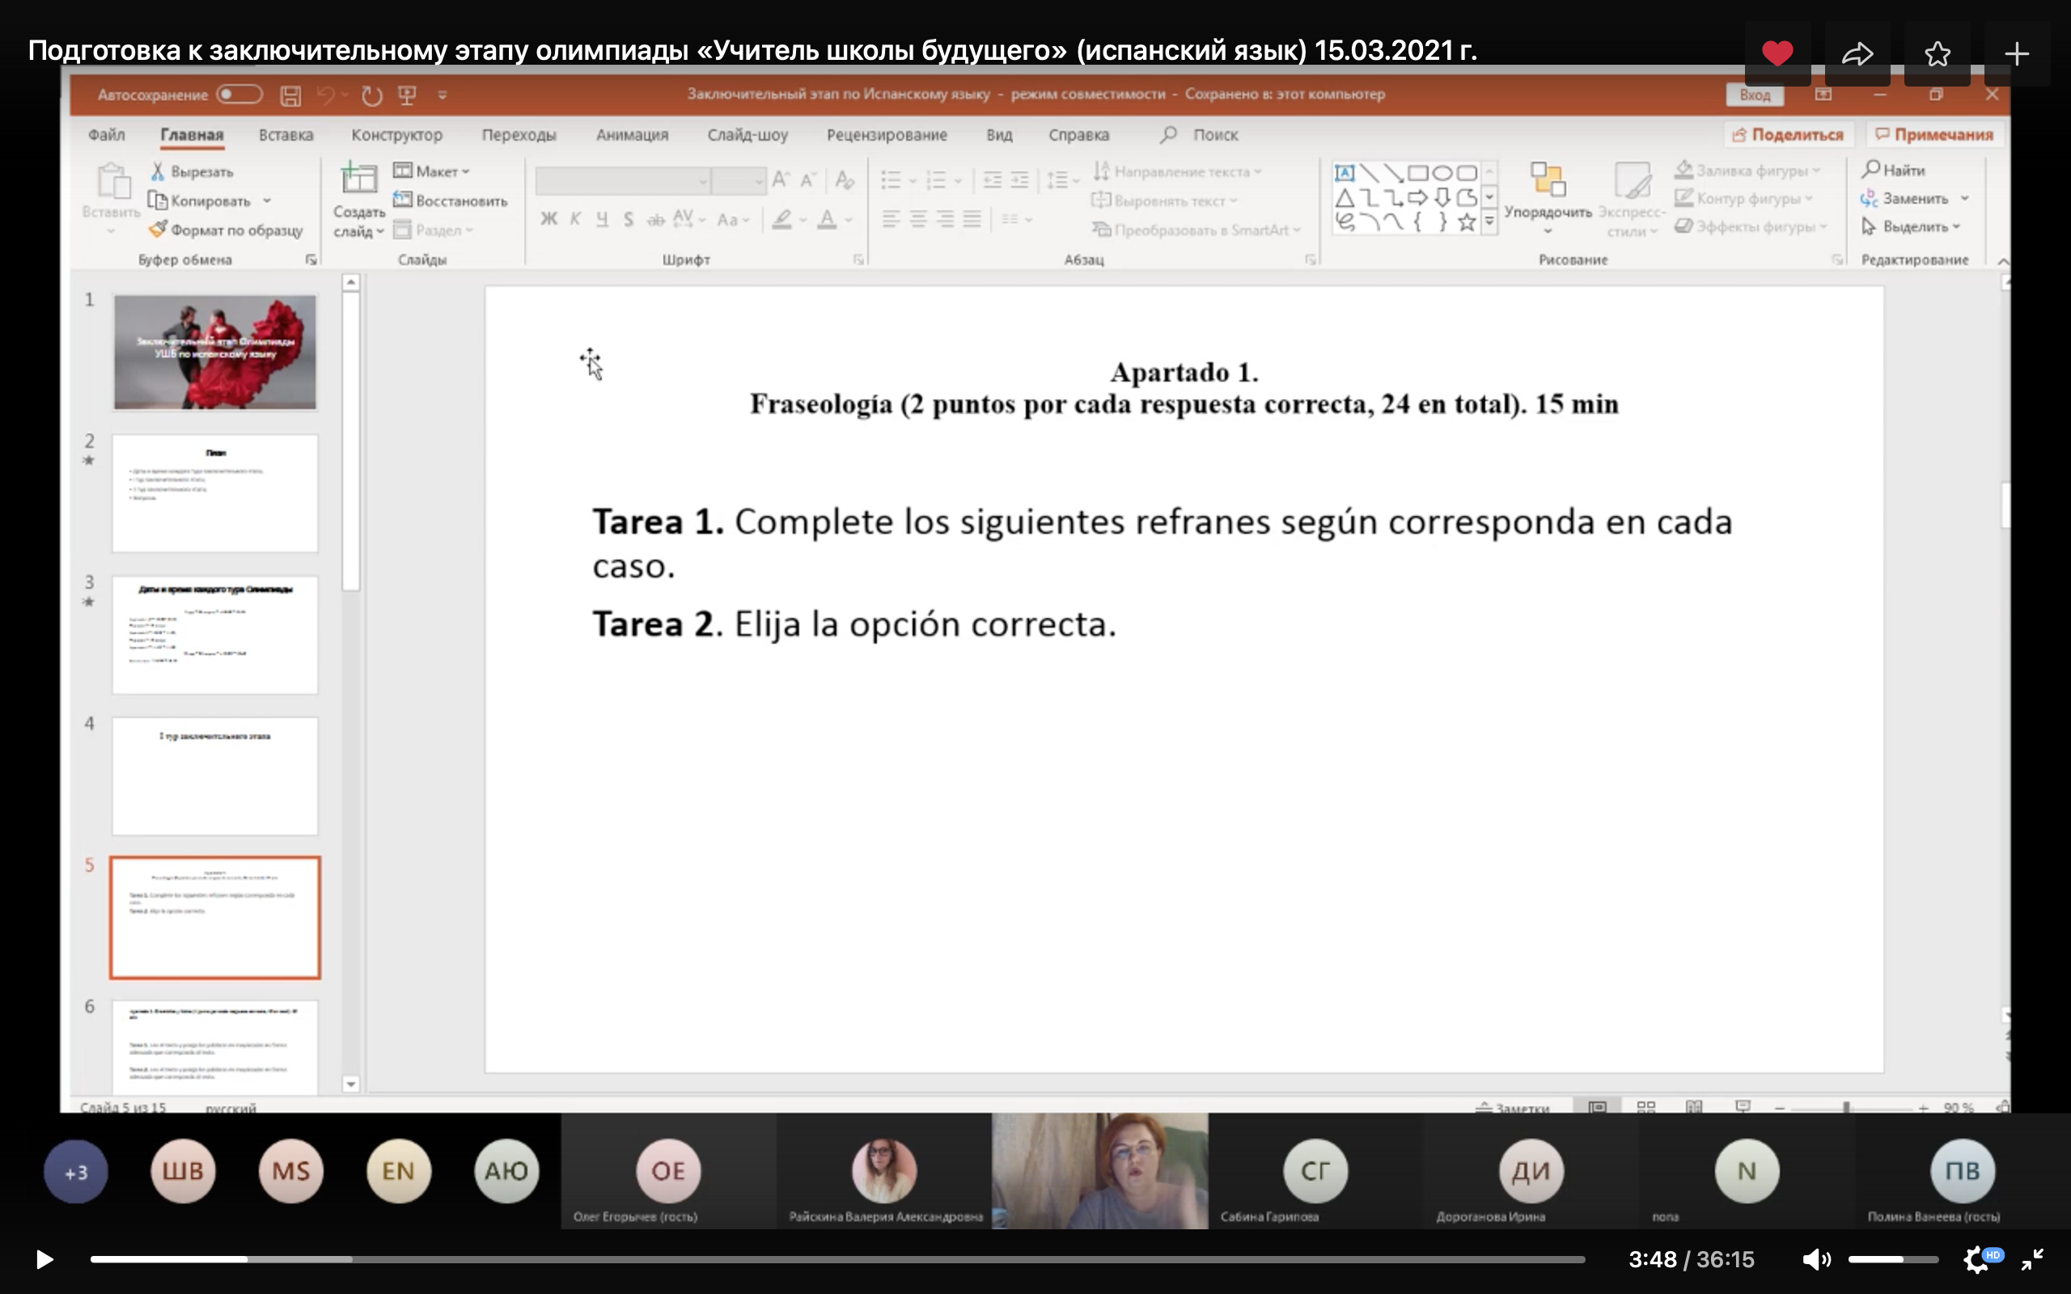
Task: Open video settings gear icon
Action: (x=1976, y=1260)
